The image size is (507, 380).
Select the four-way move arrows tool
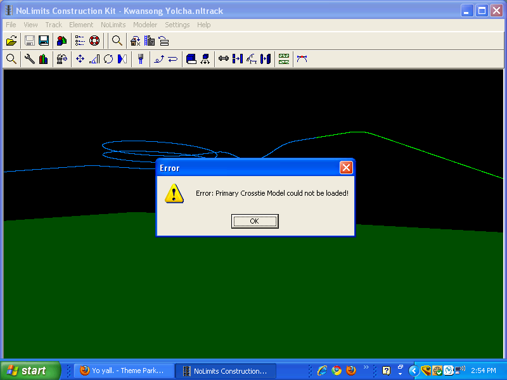point(80,59)
